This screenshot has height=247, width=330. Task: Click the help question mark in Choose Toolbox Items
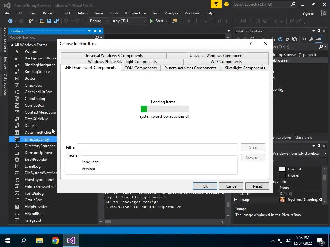tap(251, 43)
